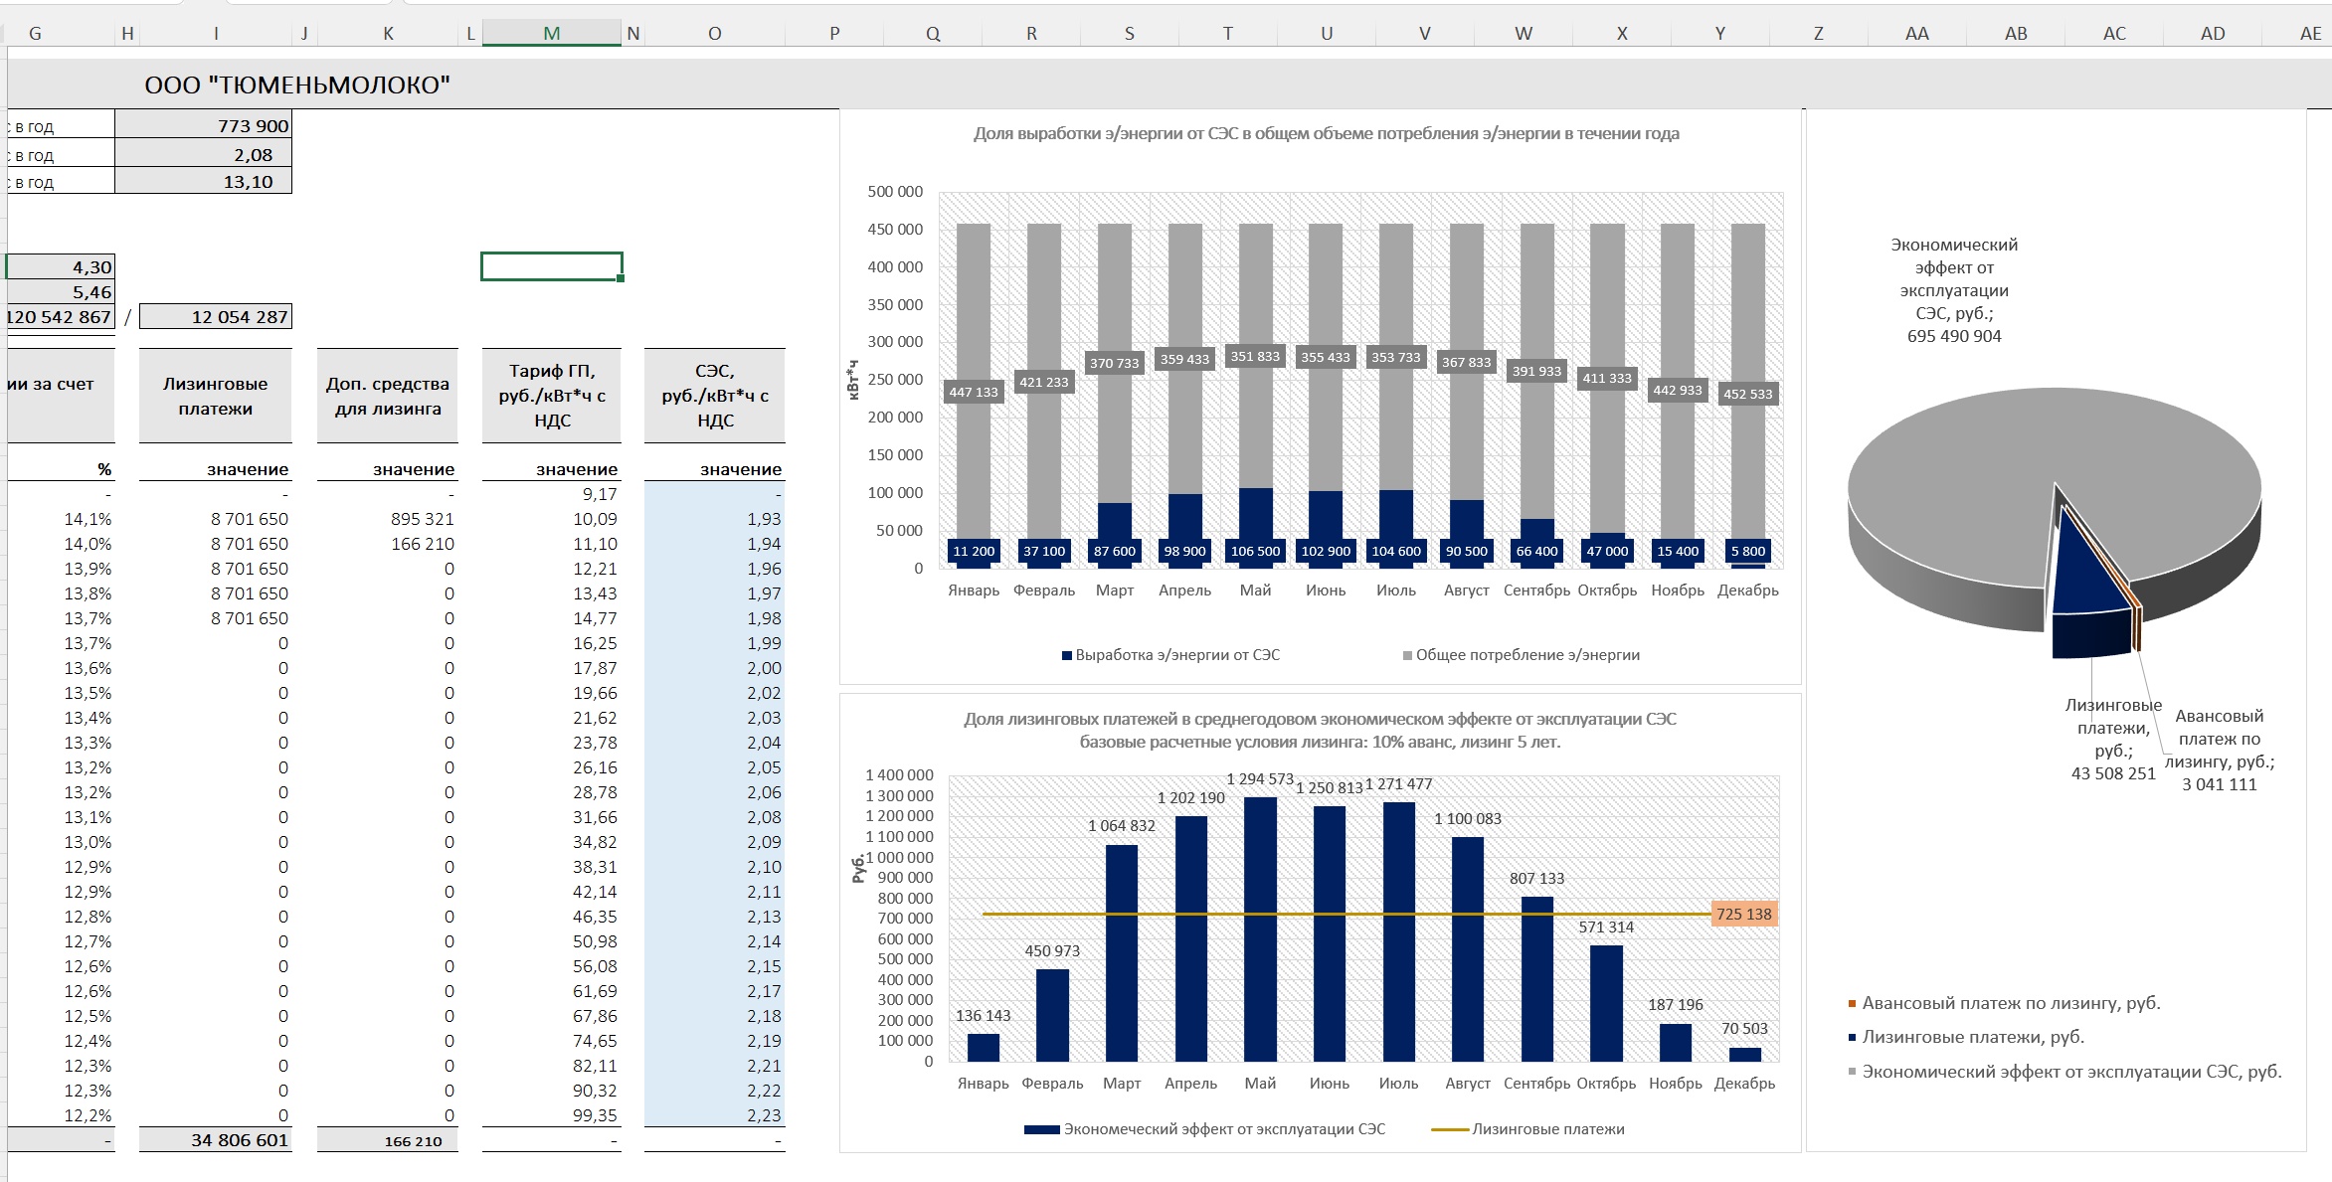Click the ООО "ТЮМЕНЬМОЛОКО" title cell
This screenshot has height=1182, width=2332.
(296, 84)
